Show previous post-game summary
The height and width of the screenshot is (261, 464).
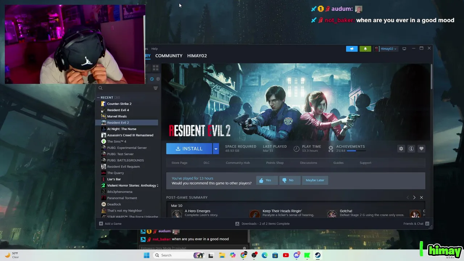pos(407,198)
